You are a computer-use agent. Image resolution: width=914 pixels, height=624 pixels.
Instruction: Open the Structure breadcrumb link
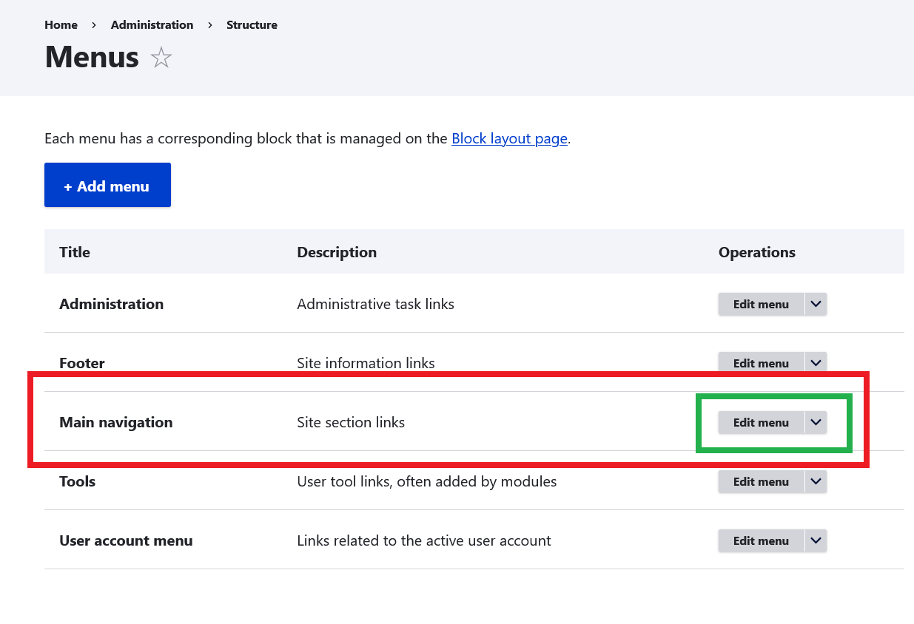pos(252,25)
